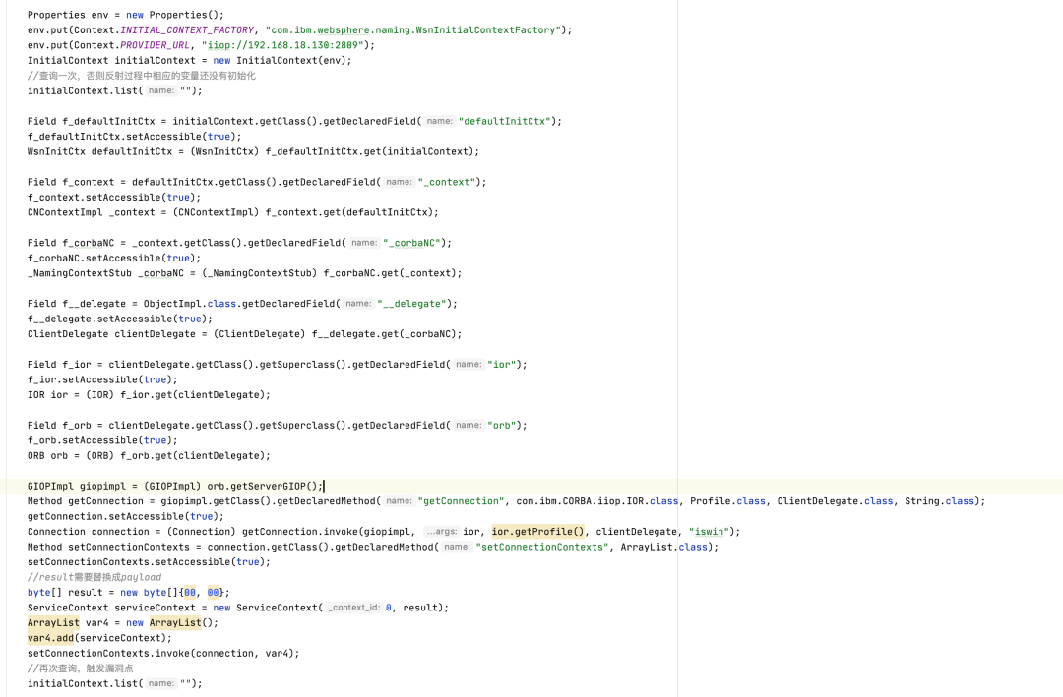
Task: Click the "orb" string literal
Action: click(502, 426)
